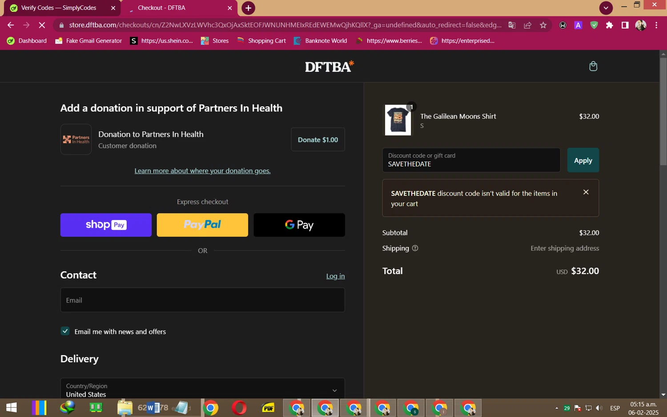Viewport: 667px width, 417px height.
Task: Click the ESP language indicator
Action: (615, 408)
